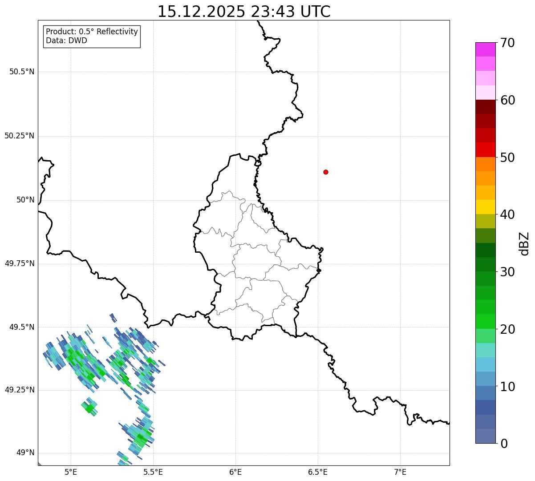Click the latitude label 49.25°N
Image resolution: width=535 pixels, height=481 pixels.
tap(20, 390)
